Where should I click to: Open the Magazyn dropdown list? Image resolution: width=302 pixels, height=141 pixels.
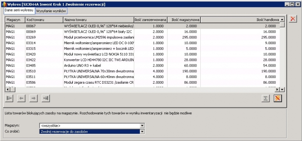[142, 126]
